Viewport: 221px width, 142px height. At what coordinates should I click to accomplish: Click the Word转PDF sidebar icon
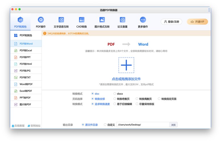16,84
